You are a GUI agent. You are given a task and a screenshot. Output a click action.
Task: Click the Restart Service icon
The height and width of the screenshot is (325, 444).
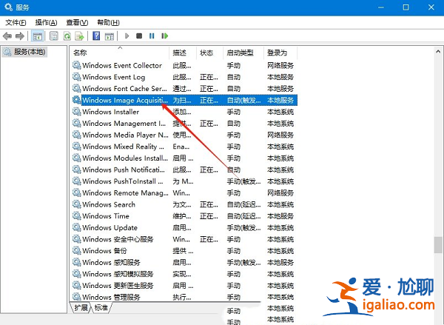tap(165, 36)
